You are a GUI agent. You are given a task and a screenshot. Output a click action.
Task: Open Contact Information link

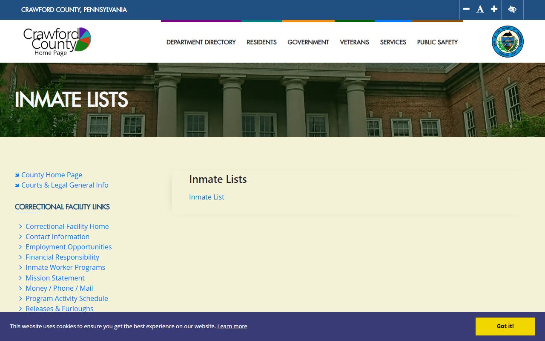pos(57,237)
